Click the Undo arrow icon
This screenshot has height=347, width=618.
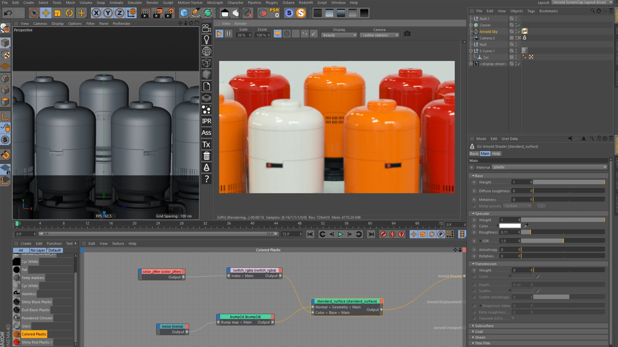point(7,13)
